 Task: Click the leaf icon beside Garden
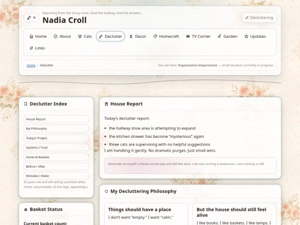(x=219, y=36)
